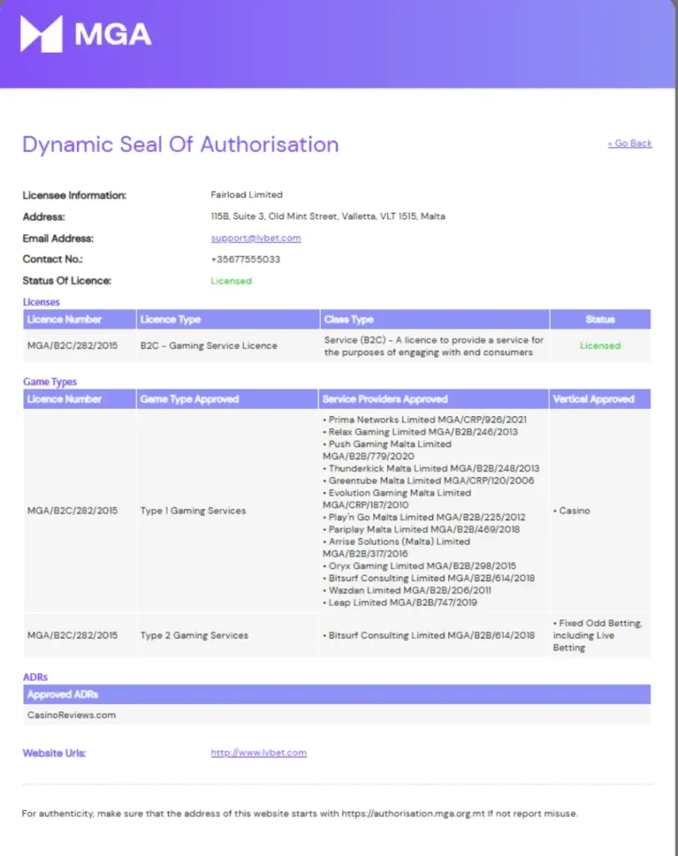Screen dimensions: 678x856
Task: Click the contact number +35677555033
Action: pyautogui.click(x=245, y=259)
